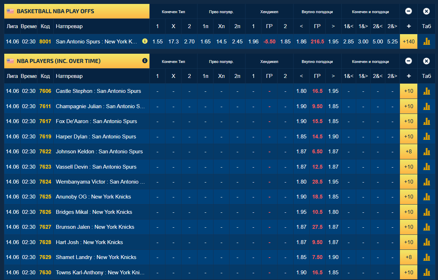438x280 pixels.
Task: Click info icon in NBA Players header
Action: point(144,61)
